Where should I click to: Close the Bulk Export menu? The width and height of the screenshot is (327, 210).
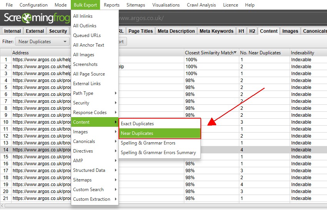85,5
